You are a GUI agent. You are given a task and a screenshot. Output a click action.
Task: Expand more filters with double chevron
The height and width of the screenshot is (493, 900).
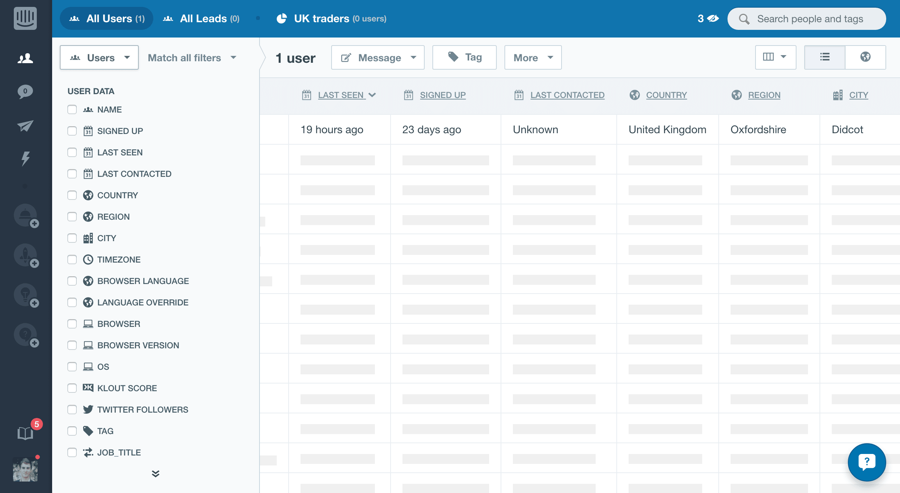pos(155,473)
